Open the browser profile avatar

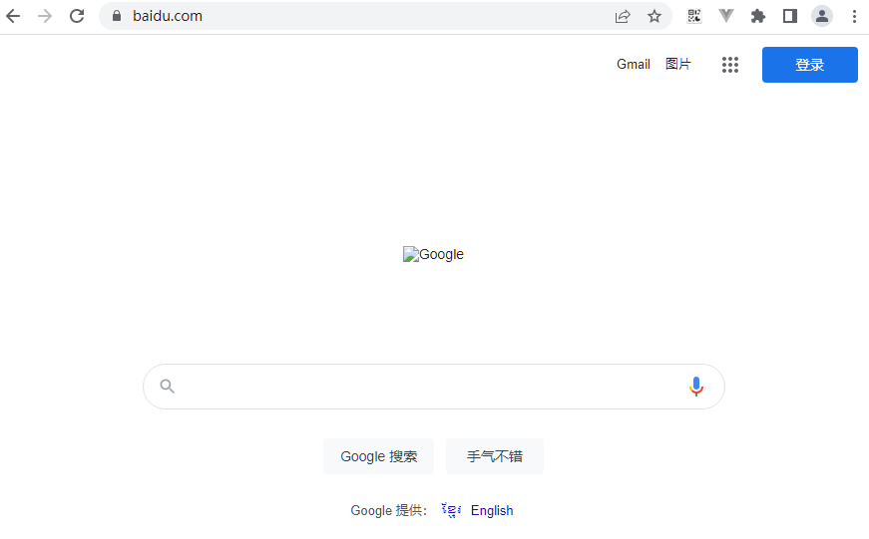click(822, 16)
